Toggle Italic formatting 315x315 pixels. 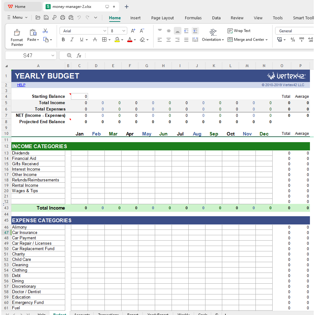tap(72, 40)
